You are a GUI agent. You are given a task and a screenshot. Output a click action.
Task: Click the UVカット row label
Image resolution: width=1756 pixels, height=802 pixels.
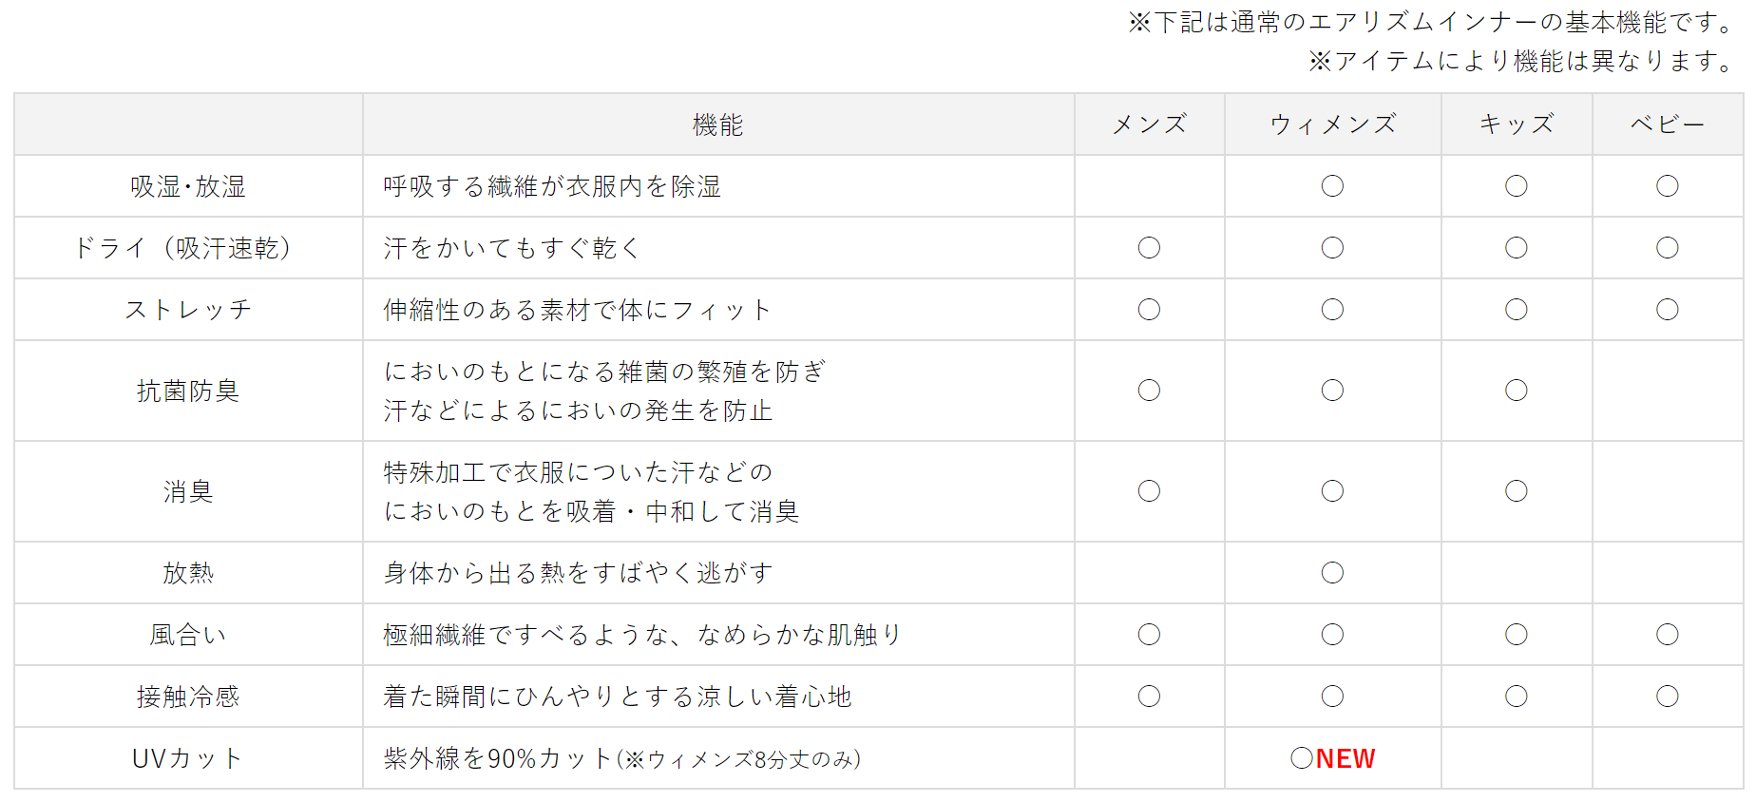tap(188, 758)
